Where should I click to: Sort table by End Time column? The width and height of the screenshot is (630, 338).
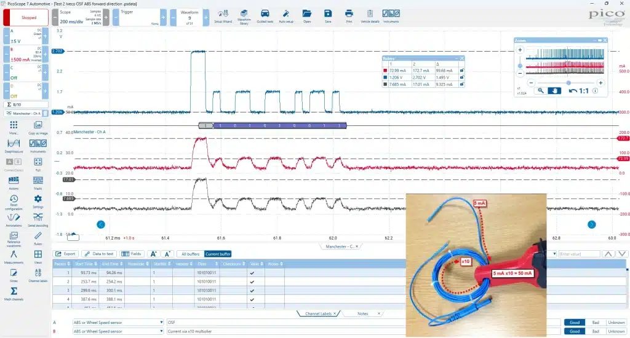[x=112, y=264]
